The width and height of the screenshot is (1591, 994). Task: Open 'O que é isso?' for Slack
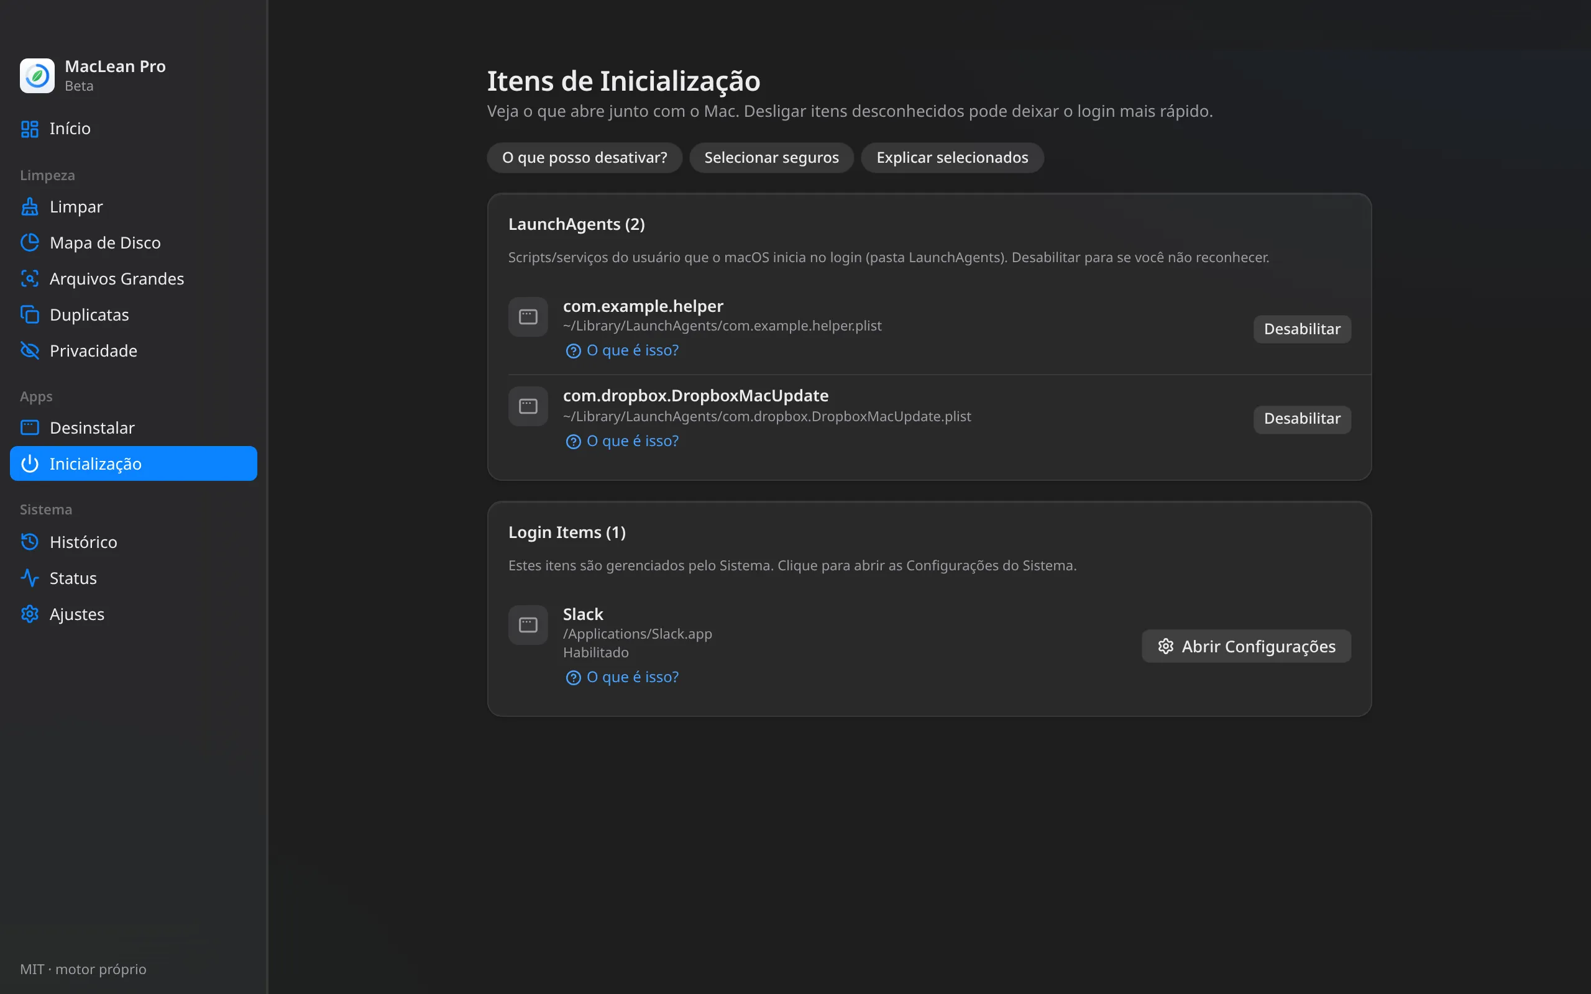coord(622,678)
